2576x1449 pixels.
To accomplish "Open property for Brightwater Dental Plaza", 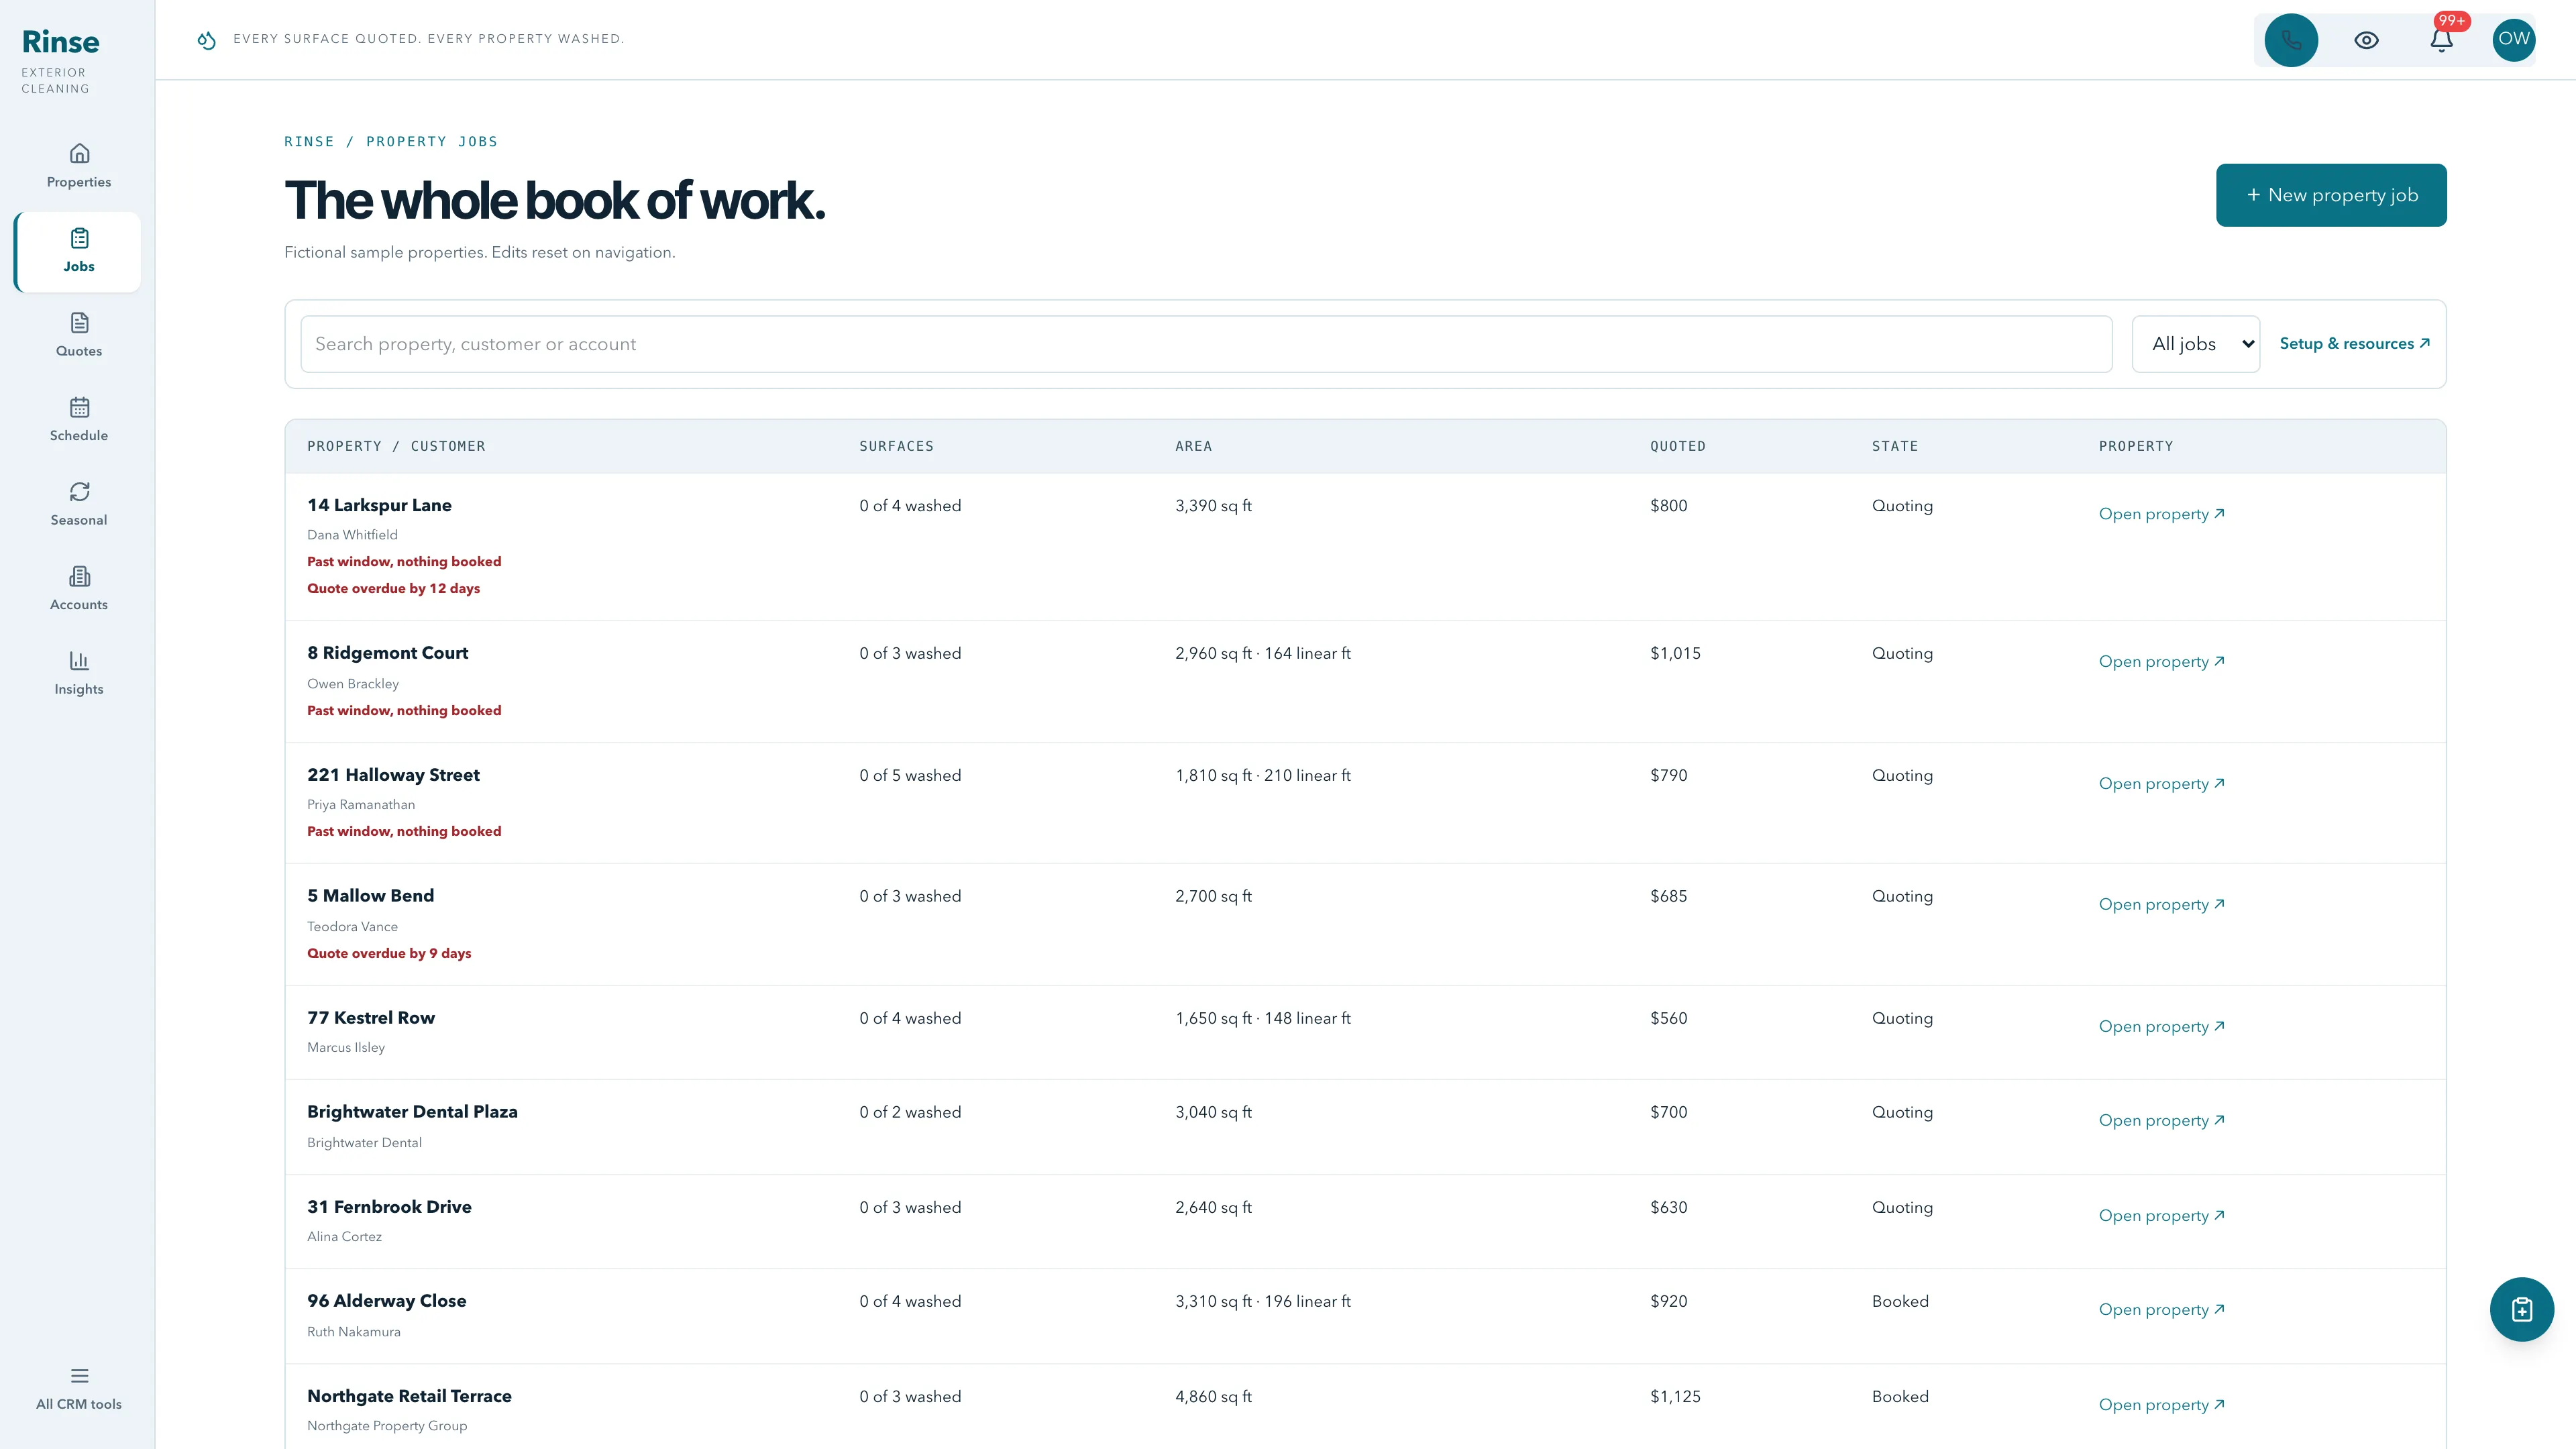I will (2161, 1121).
